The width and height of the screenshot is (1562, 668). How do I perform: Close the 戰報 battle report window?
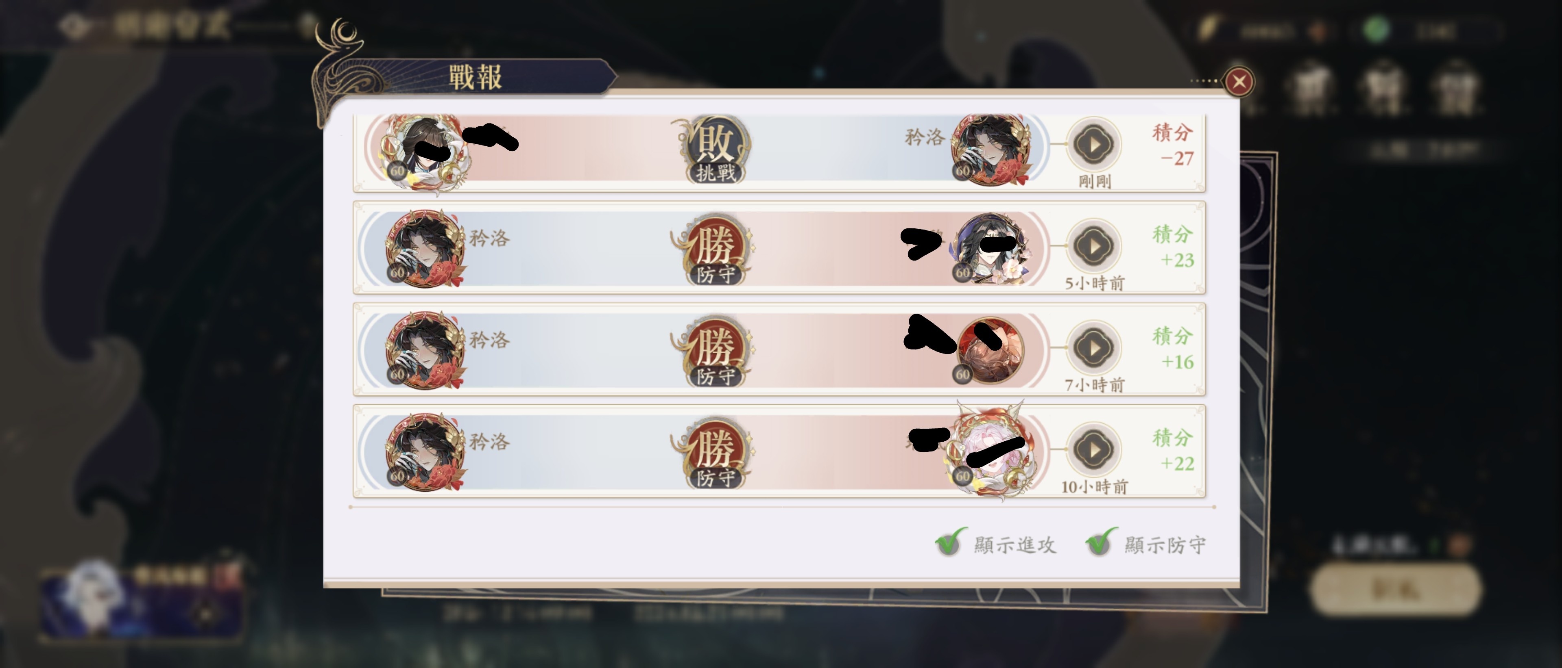tap(1239, 81)
